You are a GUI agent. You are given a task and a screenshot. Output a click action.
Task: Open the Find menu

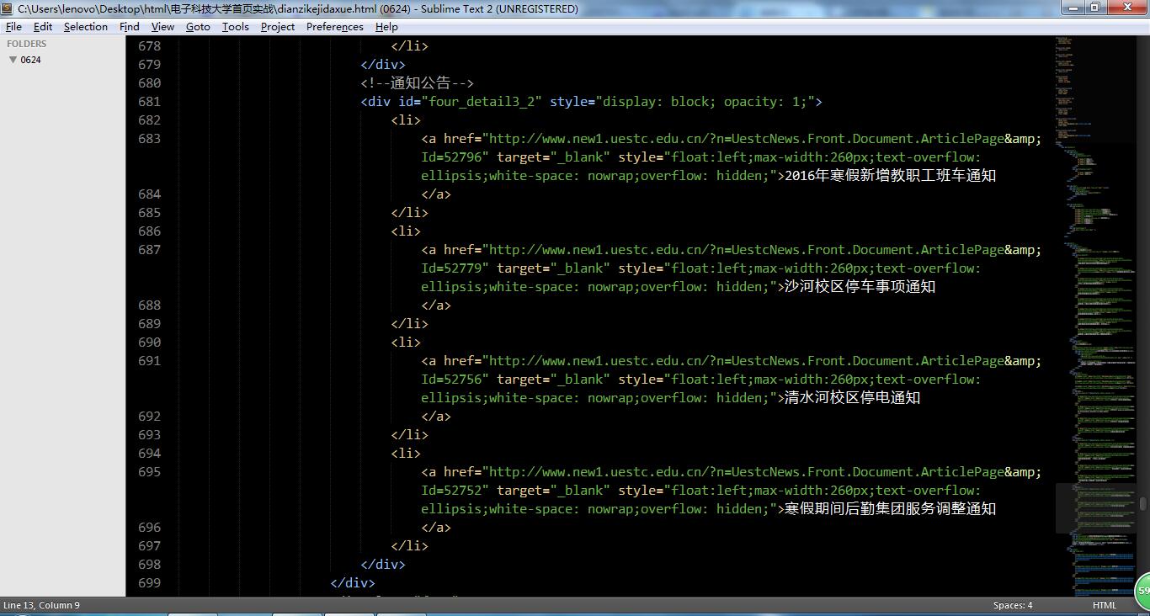click(x=130, y=26)
